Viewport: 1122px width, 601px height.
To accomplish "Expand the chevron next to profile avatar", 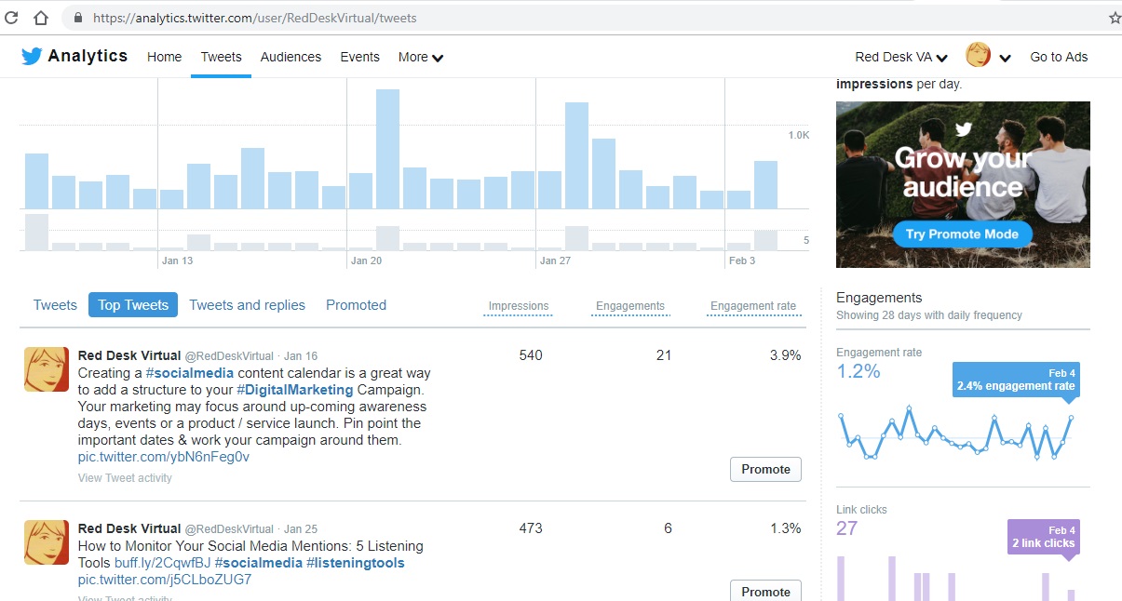I will click(x=1005, y=58).
